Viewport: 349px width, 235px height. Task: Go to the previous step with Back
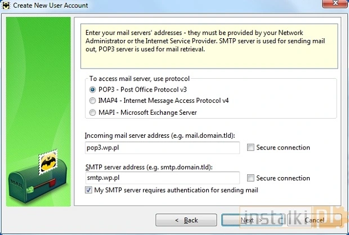pyautogui.click(x=186, y=220)
